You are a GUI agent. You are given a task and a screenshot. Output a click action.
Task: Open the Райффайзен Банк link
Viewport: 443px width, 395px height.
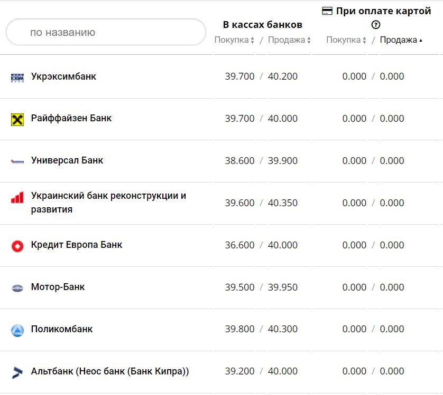click(71, 118)
